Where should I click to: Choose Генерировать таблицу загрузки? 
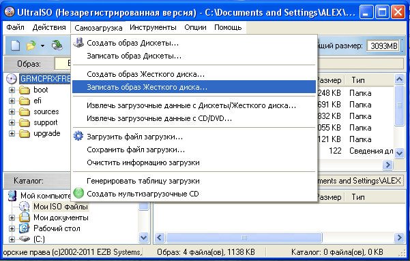tap(194, 181)
